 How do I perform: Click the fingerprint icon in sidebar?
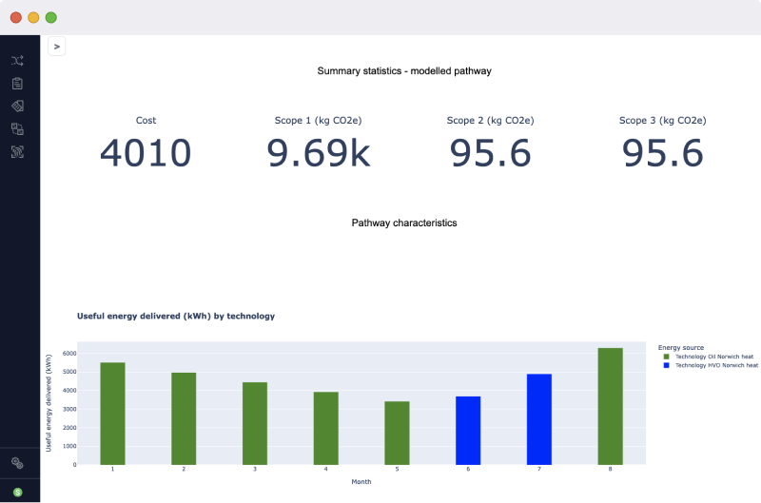(17, 151)
